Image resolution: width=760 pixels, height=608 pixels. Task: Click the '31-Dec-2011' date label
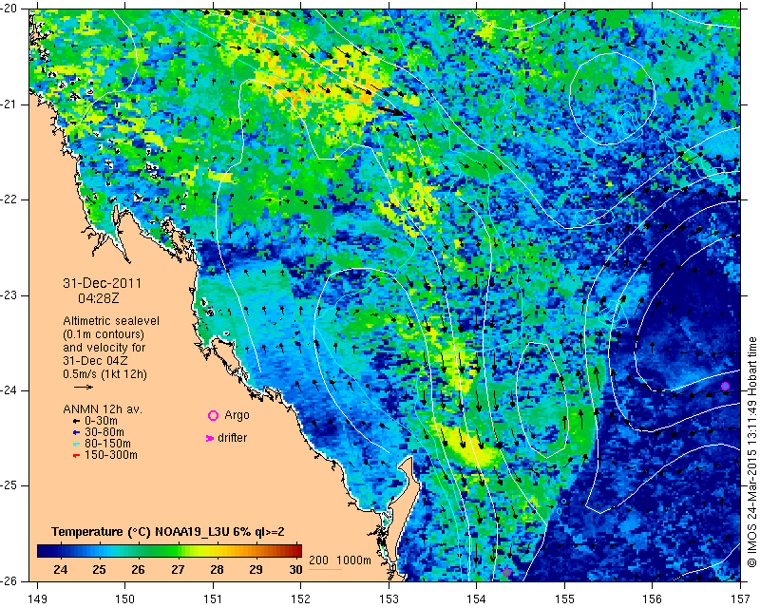point(103,283)
